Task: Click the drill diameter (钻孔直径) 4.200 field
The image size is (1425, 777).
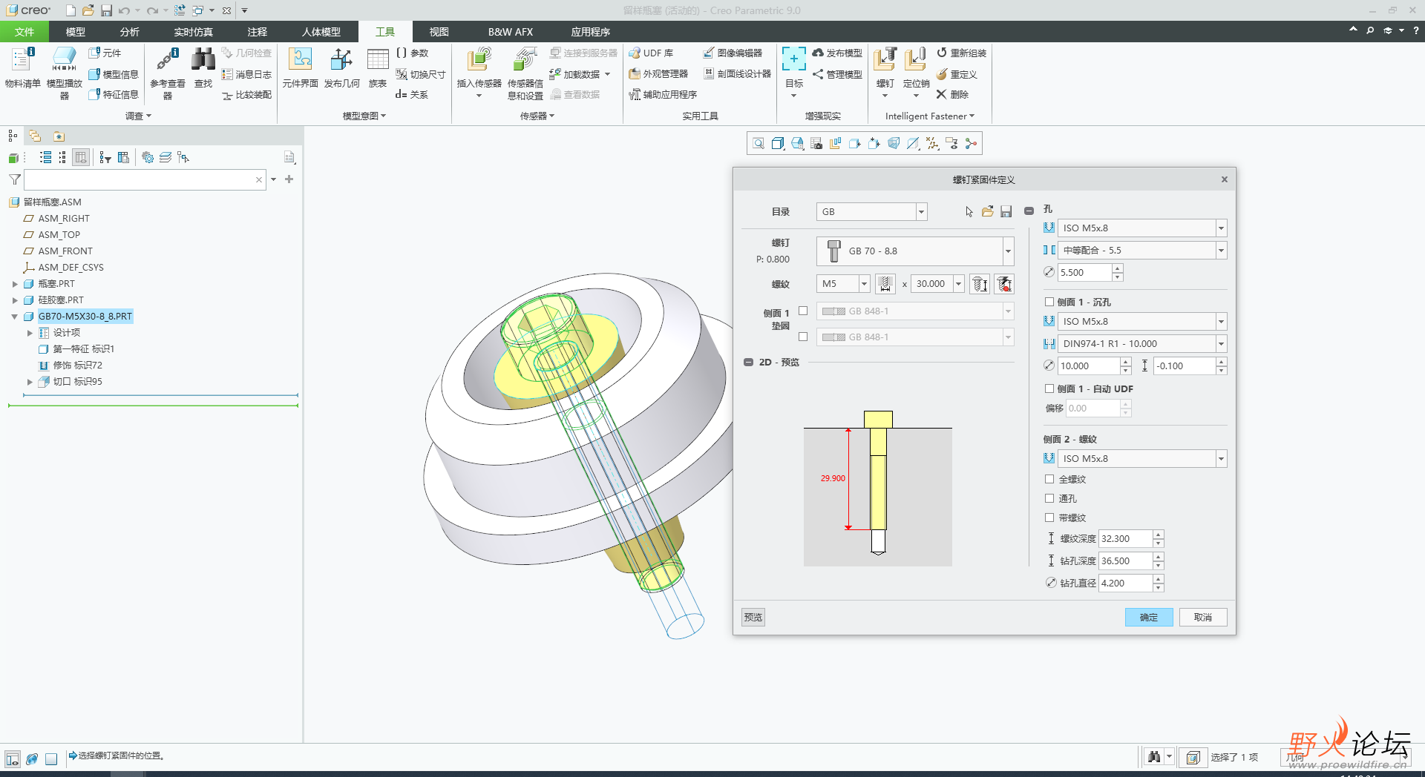Action: [1125, 583]
